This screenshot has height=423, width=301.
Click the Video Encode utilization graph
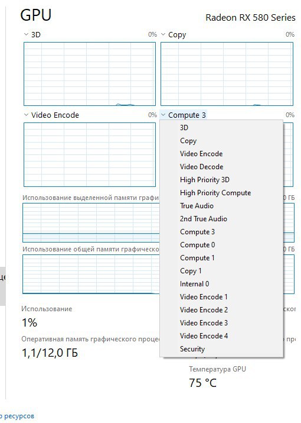[x=90, y=154]
